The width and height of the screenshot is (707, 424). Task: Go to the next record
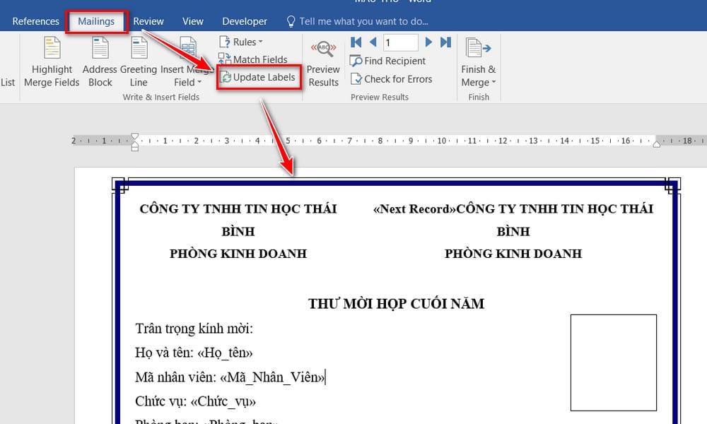pyautogui.click(x=429, y=42)
